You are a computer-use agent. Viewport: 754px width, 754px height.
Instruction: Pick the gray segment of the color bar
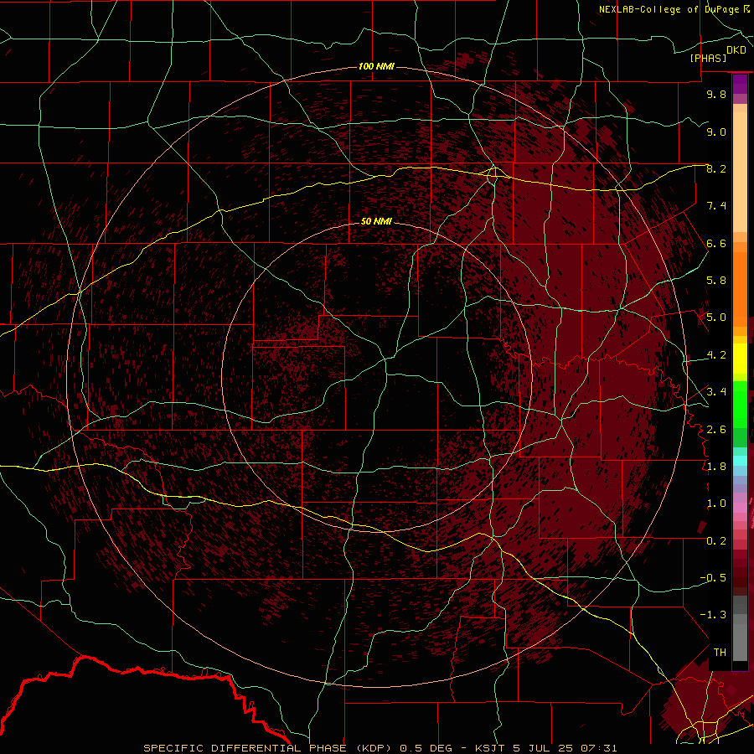740,627
